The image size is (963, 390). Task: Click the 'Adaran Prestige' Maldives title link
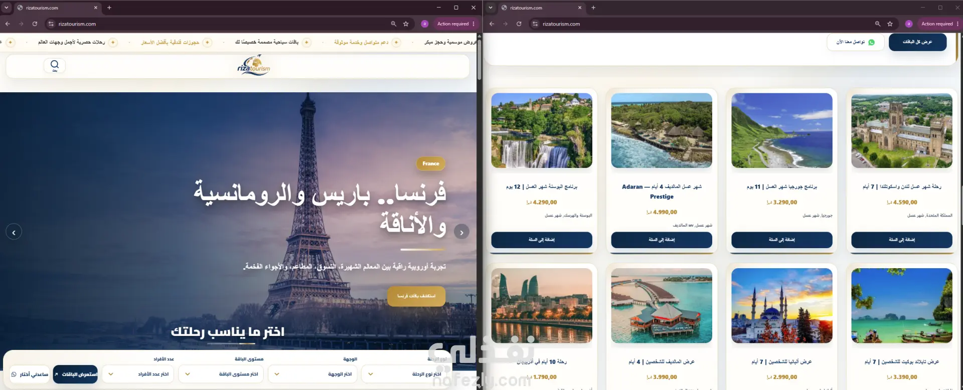pyautogui.click(x=662, y=191)
